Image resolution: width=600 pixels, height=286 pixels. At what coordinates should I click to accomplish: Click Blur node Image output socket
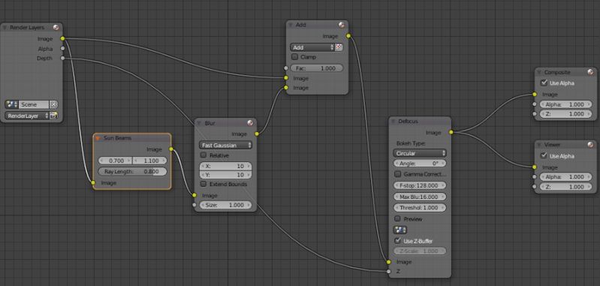256,134
